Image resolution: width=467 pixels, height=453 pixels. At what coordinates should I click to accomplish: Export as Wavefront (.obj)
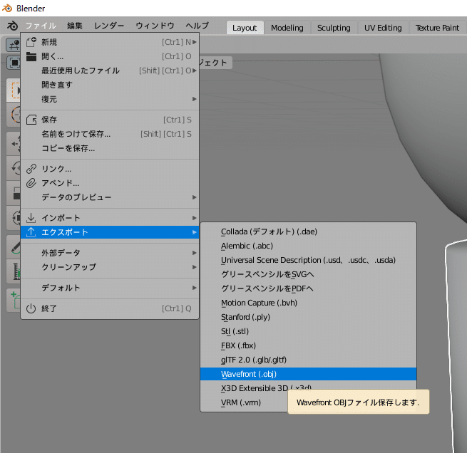[x=308, y=374]
